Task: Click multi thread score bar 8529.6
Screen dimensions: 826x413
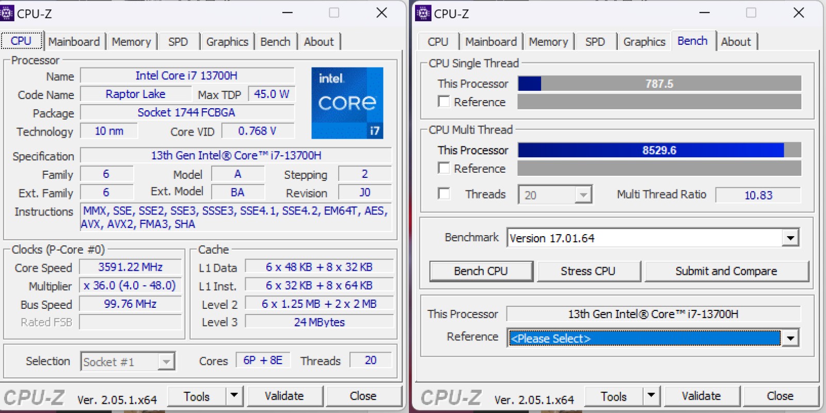Action: pos(660,150)
